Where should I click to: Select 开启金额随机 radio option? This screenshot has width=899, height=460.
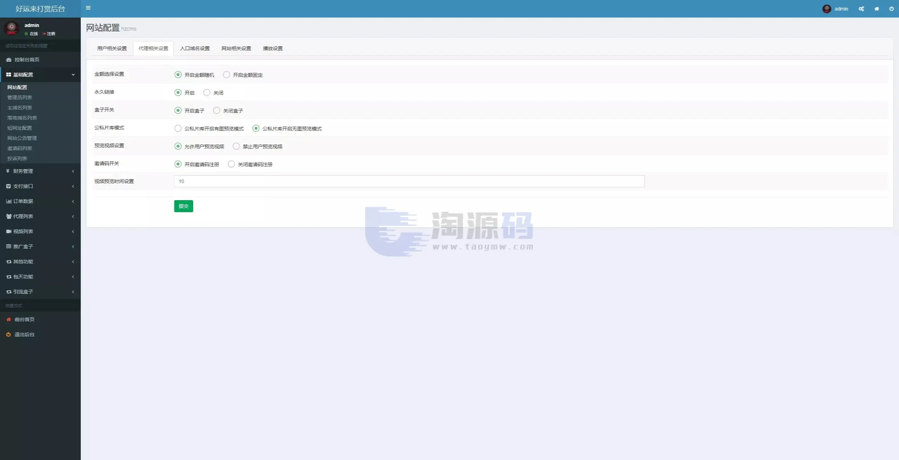(178, 75)
